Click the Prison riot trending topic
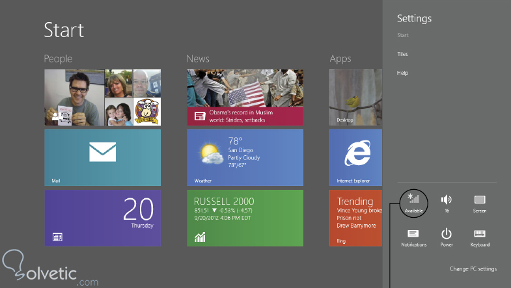Image resolution: width=511 pixels, height=288 pixels. [349, 218]
